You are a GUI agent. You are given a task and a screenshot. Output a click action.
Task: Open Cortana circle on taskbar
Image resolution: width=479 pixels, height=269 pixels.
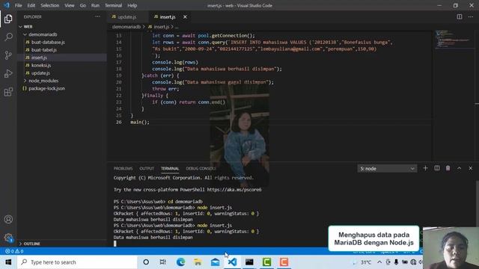coord(146,262)
